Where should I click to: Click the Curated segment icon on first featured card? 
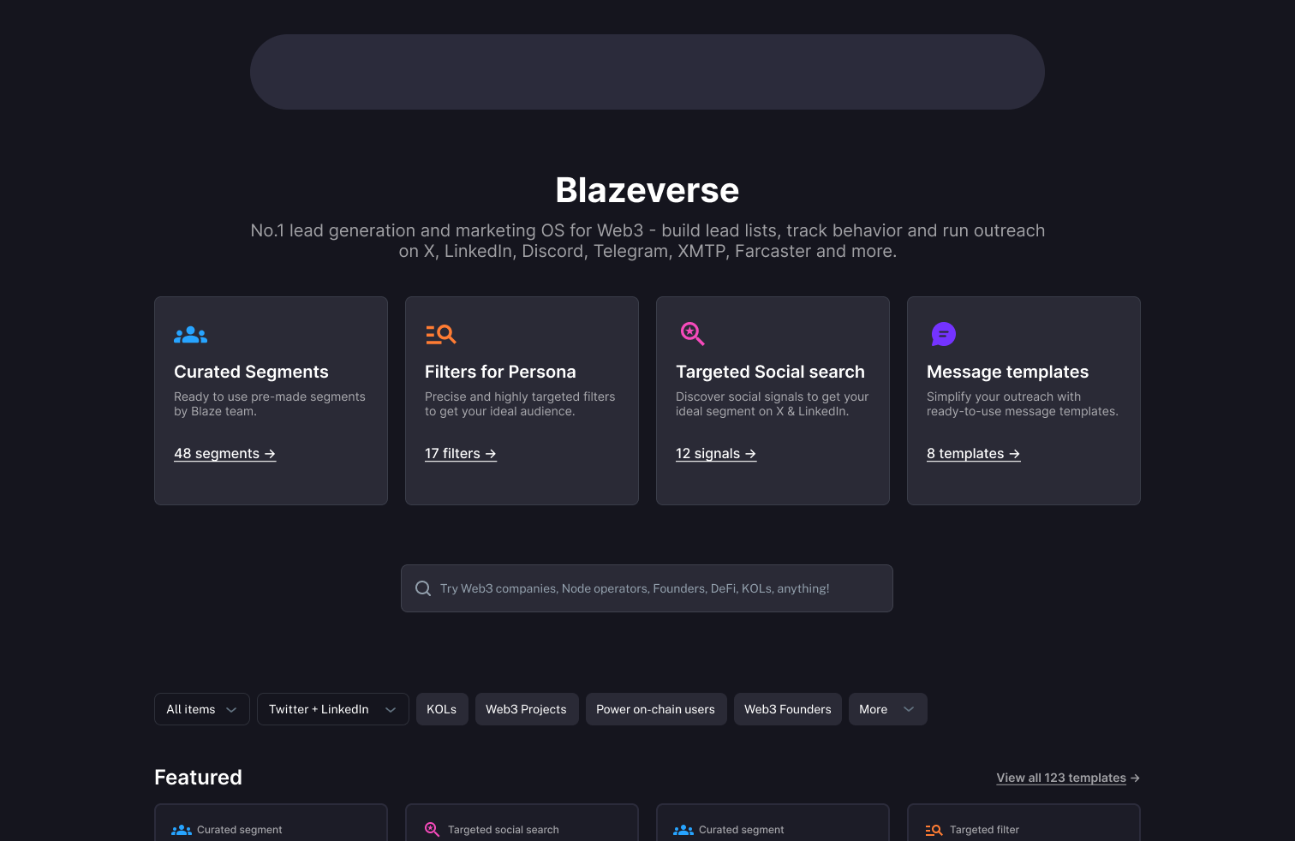tap(181, 829)
